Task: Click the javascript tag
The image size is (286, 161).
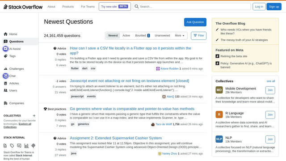Action: click(77, 97)
